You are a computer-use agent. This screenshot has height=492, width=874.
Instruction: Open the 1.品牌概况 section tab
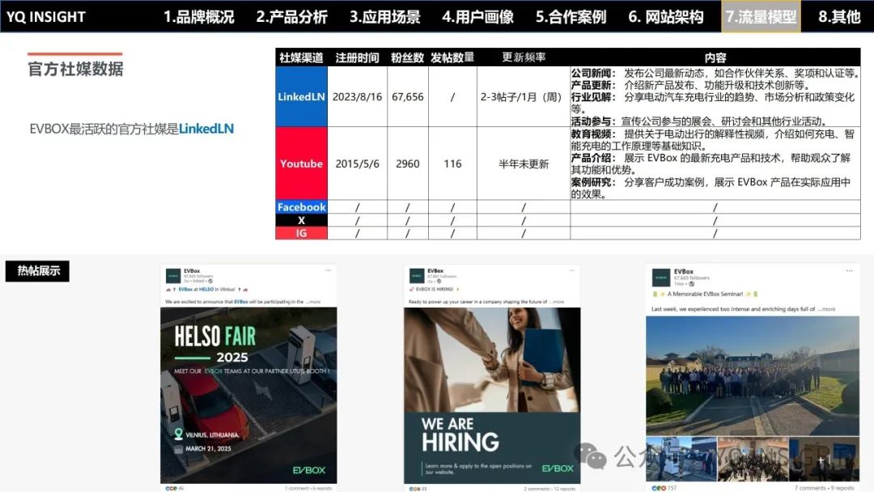click(x=199, y=17)
